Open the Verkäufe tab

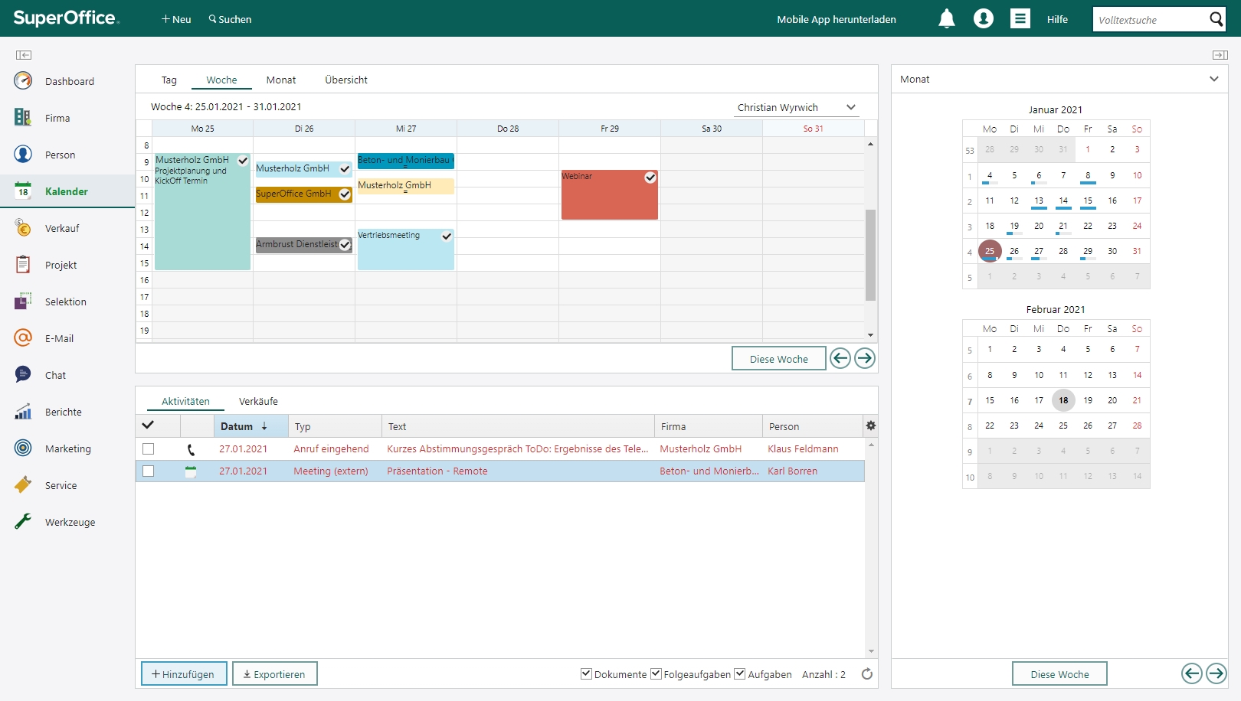[258, 401]
